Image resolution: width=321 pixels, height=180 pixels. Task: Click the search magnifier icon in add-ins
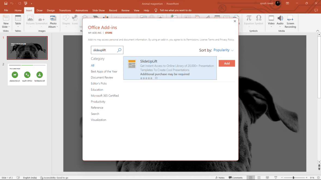119,50
